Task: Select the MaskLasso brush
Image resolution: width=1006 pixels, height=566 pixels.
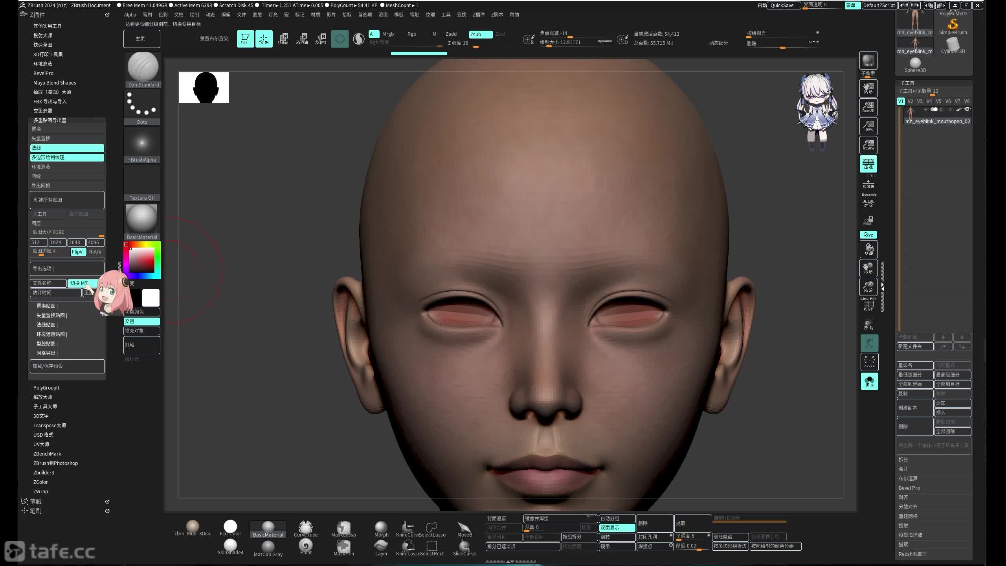Action: click(343, 529)
